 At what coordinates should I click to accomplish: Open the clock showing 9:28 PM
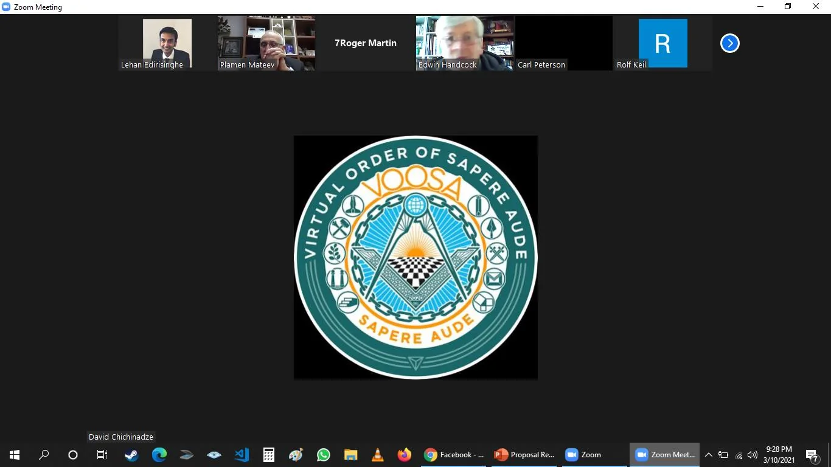pos(779,455)
